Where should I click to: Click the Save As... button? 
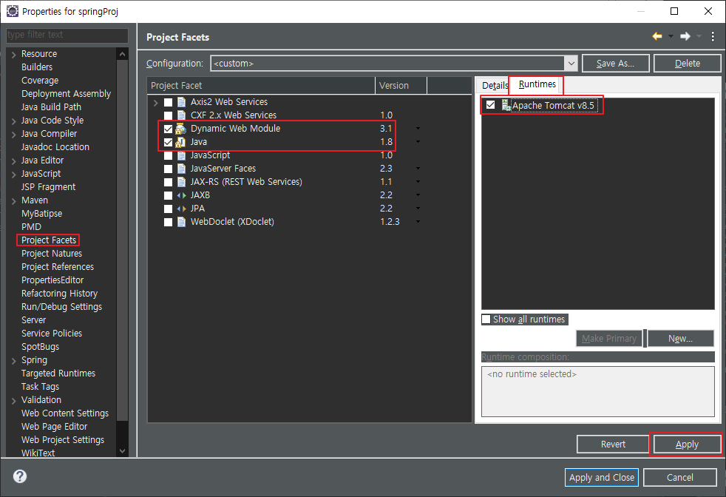[615, 64]
